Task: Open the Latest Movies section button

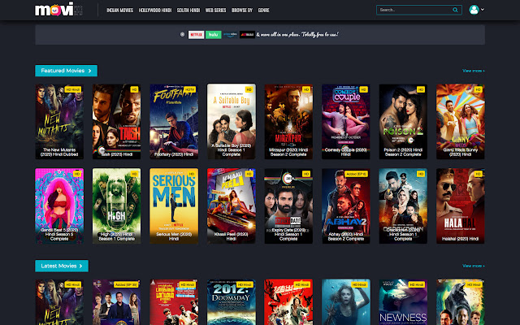Action: point(62,266)
